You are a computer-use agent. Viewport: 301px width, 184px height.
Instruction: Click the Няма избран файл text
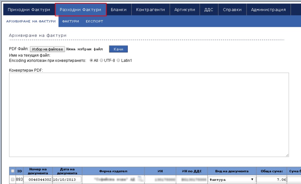coord(84,49)
